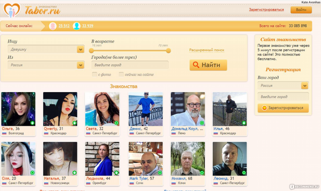Click the green online badge on Михаил's photo
321x191 pixels.
pos(202,173)
